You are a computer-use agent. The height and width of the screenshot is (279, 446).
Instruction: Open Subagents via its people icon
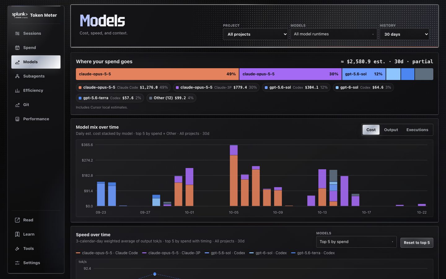pos(17,76)
